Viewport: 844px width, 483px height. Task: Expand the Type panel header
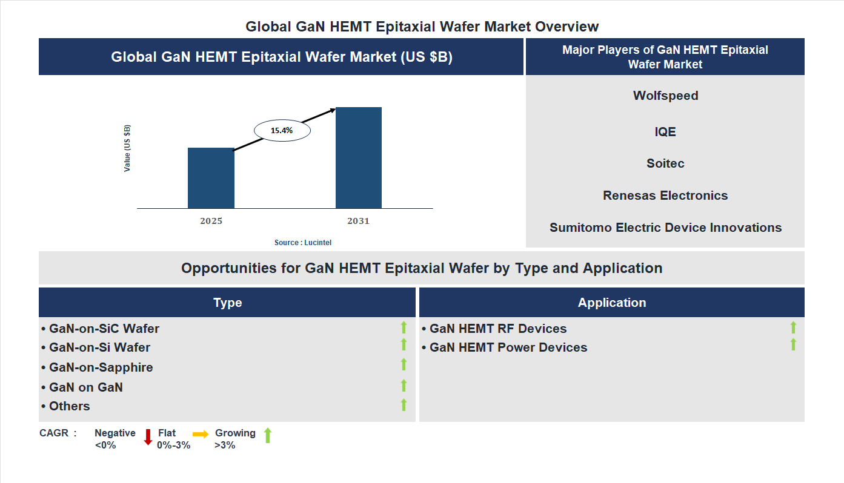coord(227,302)
